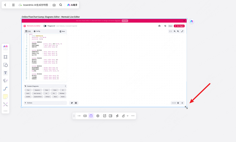Load the Packet sample diagram
The image size is (236, 142).
(63, 97)
